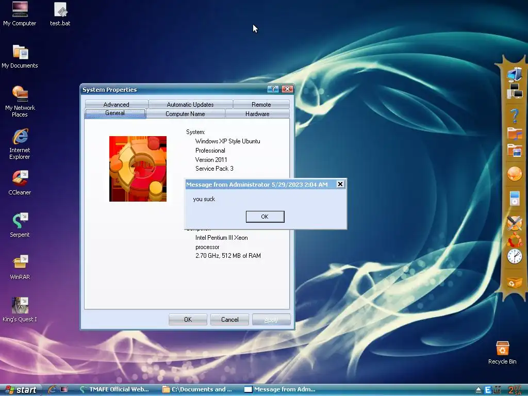Click Cancel in System Properties
Screen dimensions: 528x396
(x=229, y=320)
